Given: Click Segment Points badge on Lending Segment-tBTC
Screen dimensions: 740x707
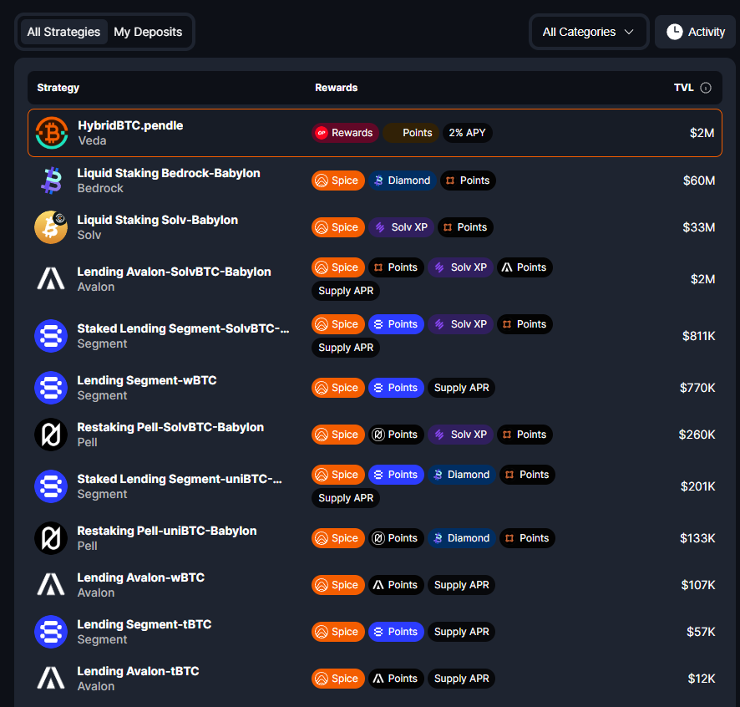Looking at the screenshot, I should coord(396,632).
